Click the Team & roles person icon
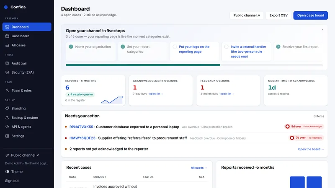The width and height of the screenshot is (335, 188). click(x=7, y=90)
